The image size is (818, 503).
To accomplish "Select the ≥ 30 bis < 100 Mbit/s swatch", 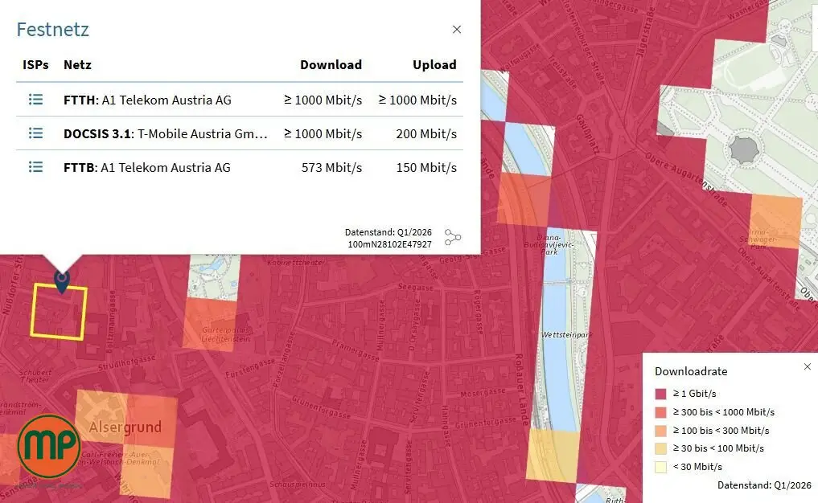I will tap(660, 448).
